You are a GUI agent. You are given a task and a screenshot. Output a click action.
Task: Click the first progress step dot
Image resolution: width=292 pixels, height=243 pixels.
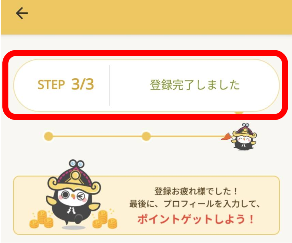pos(48,136)
